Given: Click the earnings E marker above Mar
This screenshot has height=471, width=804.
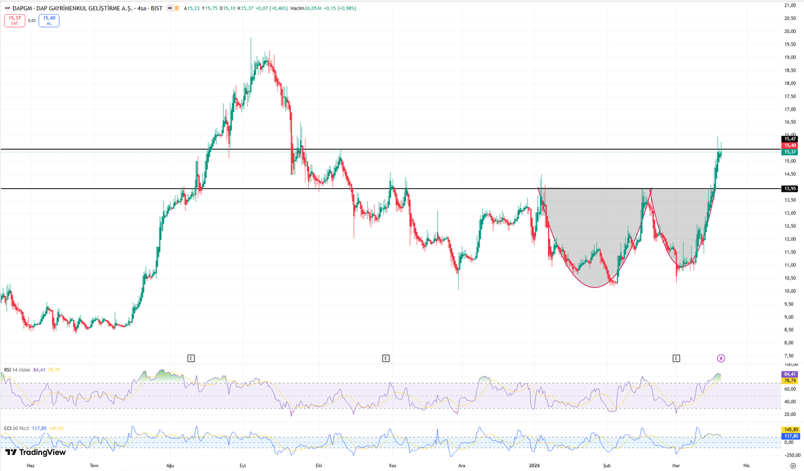Looking at the screenshot, I should coord(677,358).
